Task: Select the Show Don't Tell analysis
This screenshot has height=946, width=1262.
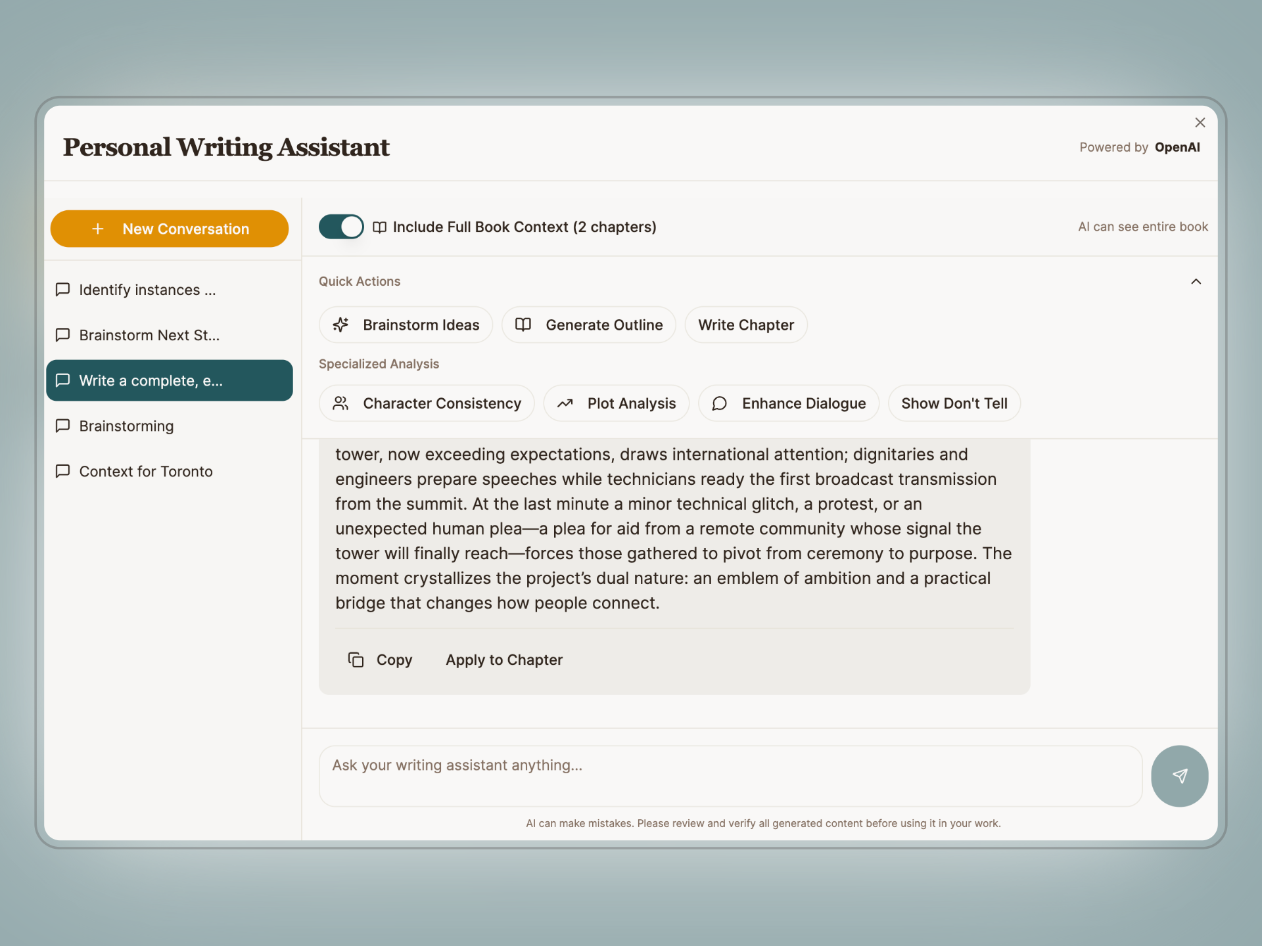Action: click(x=954, y=403)
